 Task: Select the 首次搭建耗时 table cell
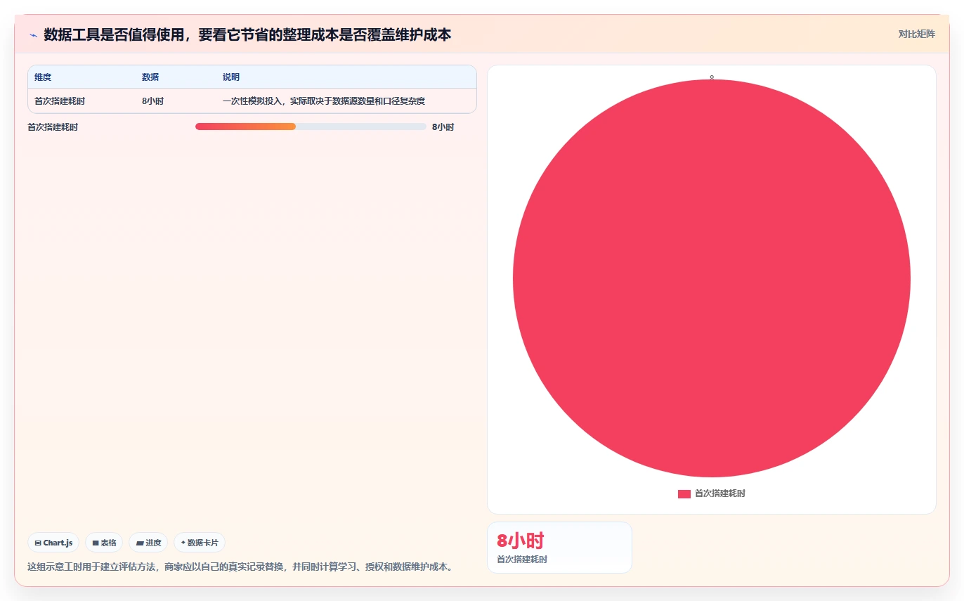click(60, 101)
